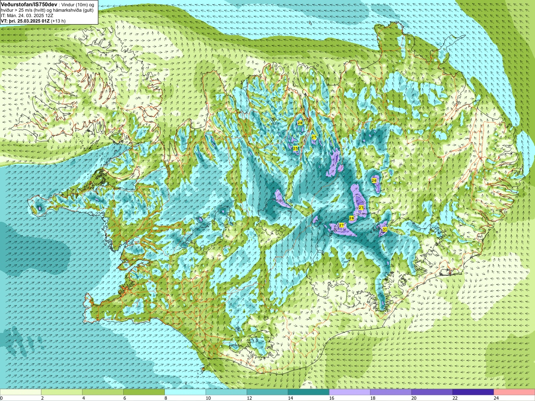The image size is (535, 401).
Task: Click the legend scale number 20
Action: tap(414, 398)
